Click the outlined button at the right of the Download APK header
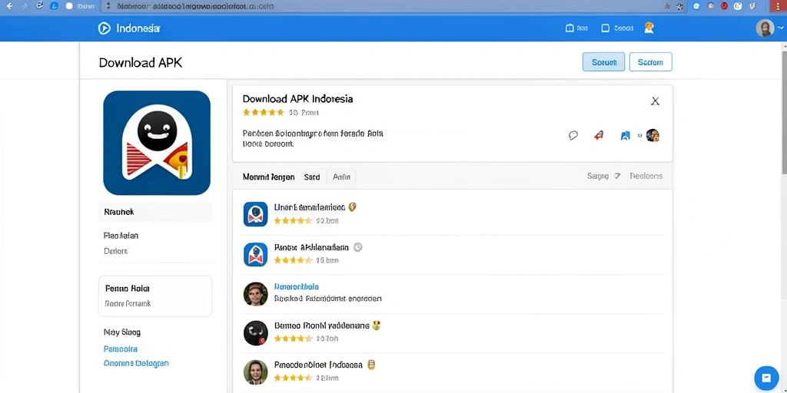The image size is (787, 393). [x=650, y=61]
